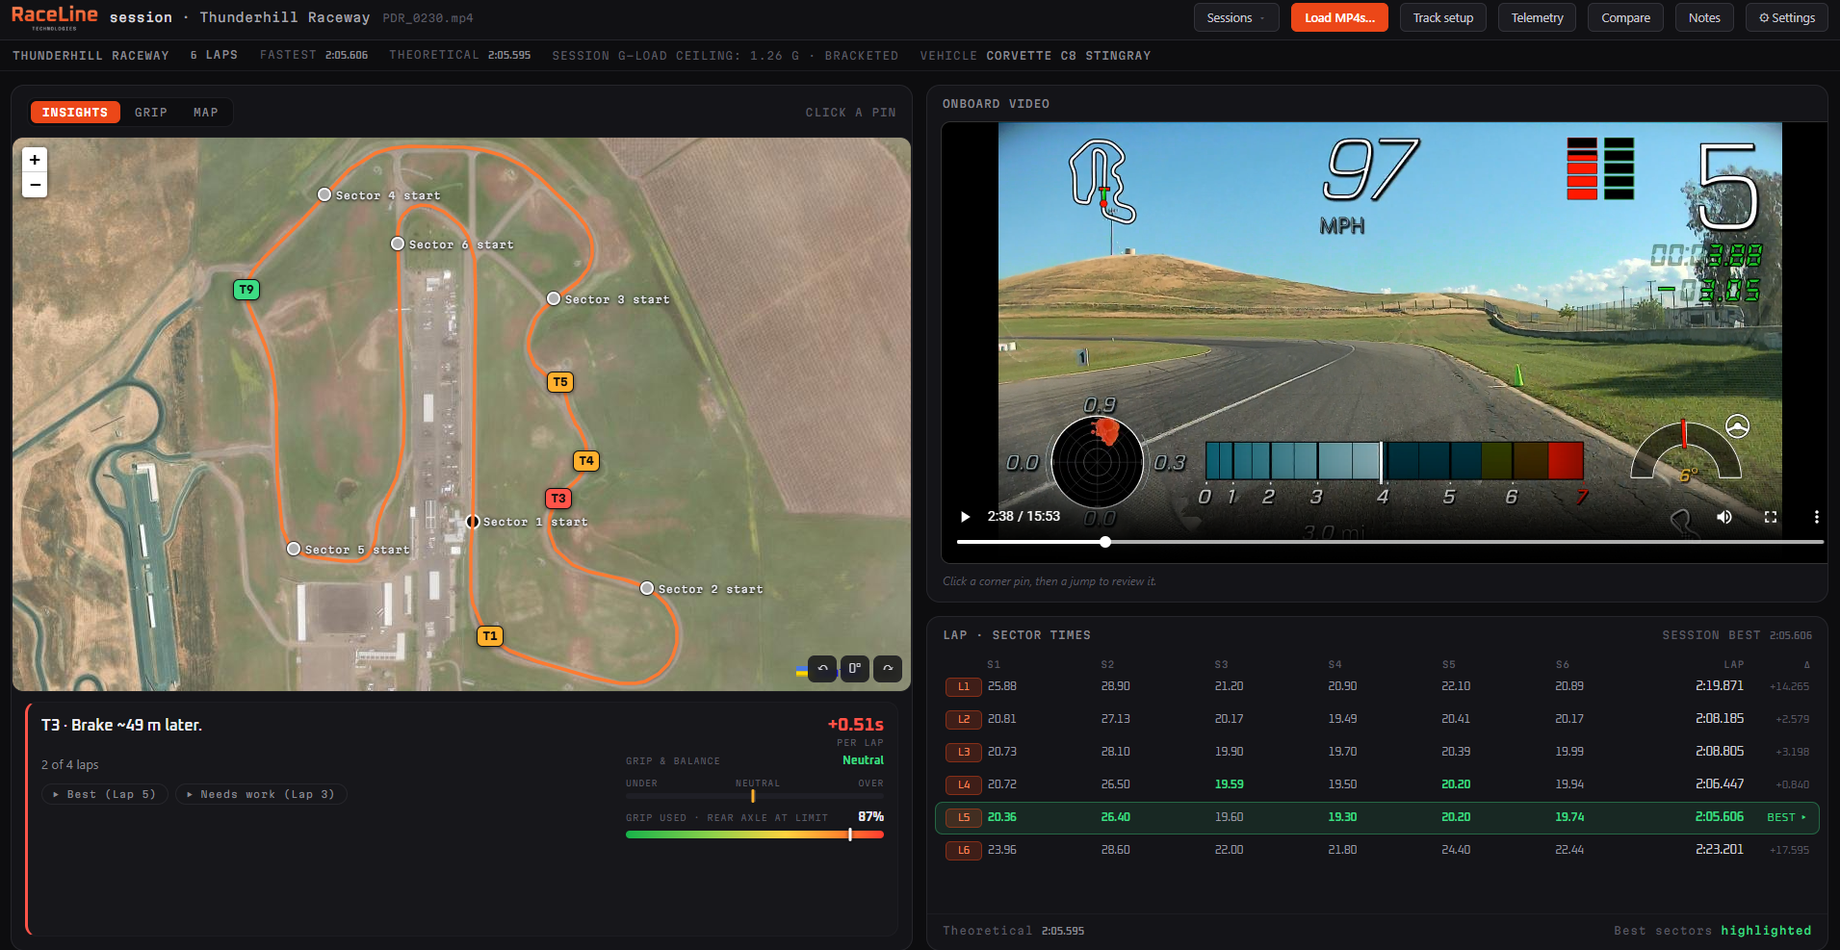Image resolution: width=1840 pixels, height=950 pixels.
Task: Open Telemetry view
Action: 1537,17
